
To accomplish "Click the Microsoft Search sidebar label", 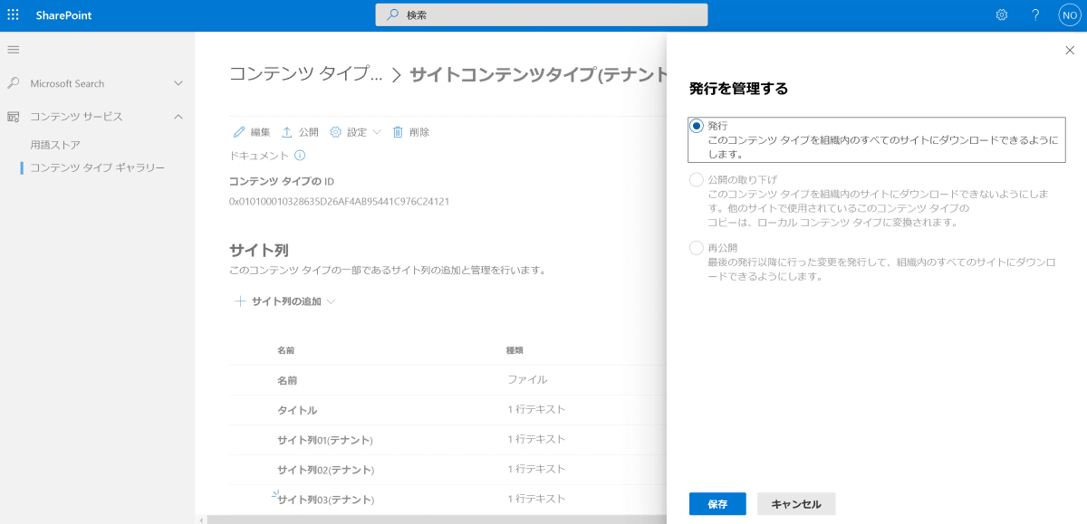I will click(x=67, y=83).
